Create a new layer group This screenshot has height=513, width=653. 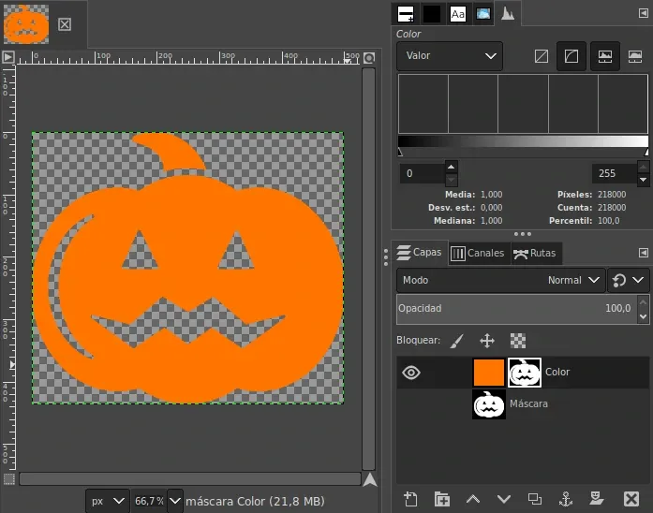[441, 499]
